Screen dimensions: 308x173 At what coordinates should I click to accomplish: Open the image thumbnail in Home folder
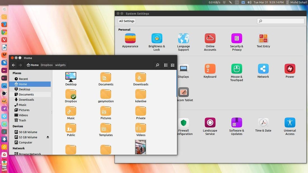[141, 147]
